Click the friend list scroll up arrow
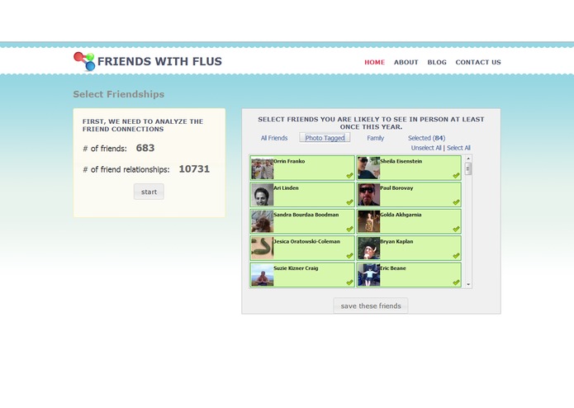Viewport: 574px width, 408px height. [x=468, y=159]
